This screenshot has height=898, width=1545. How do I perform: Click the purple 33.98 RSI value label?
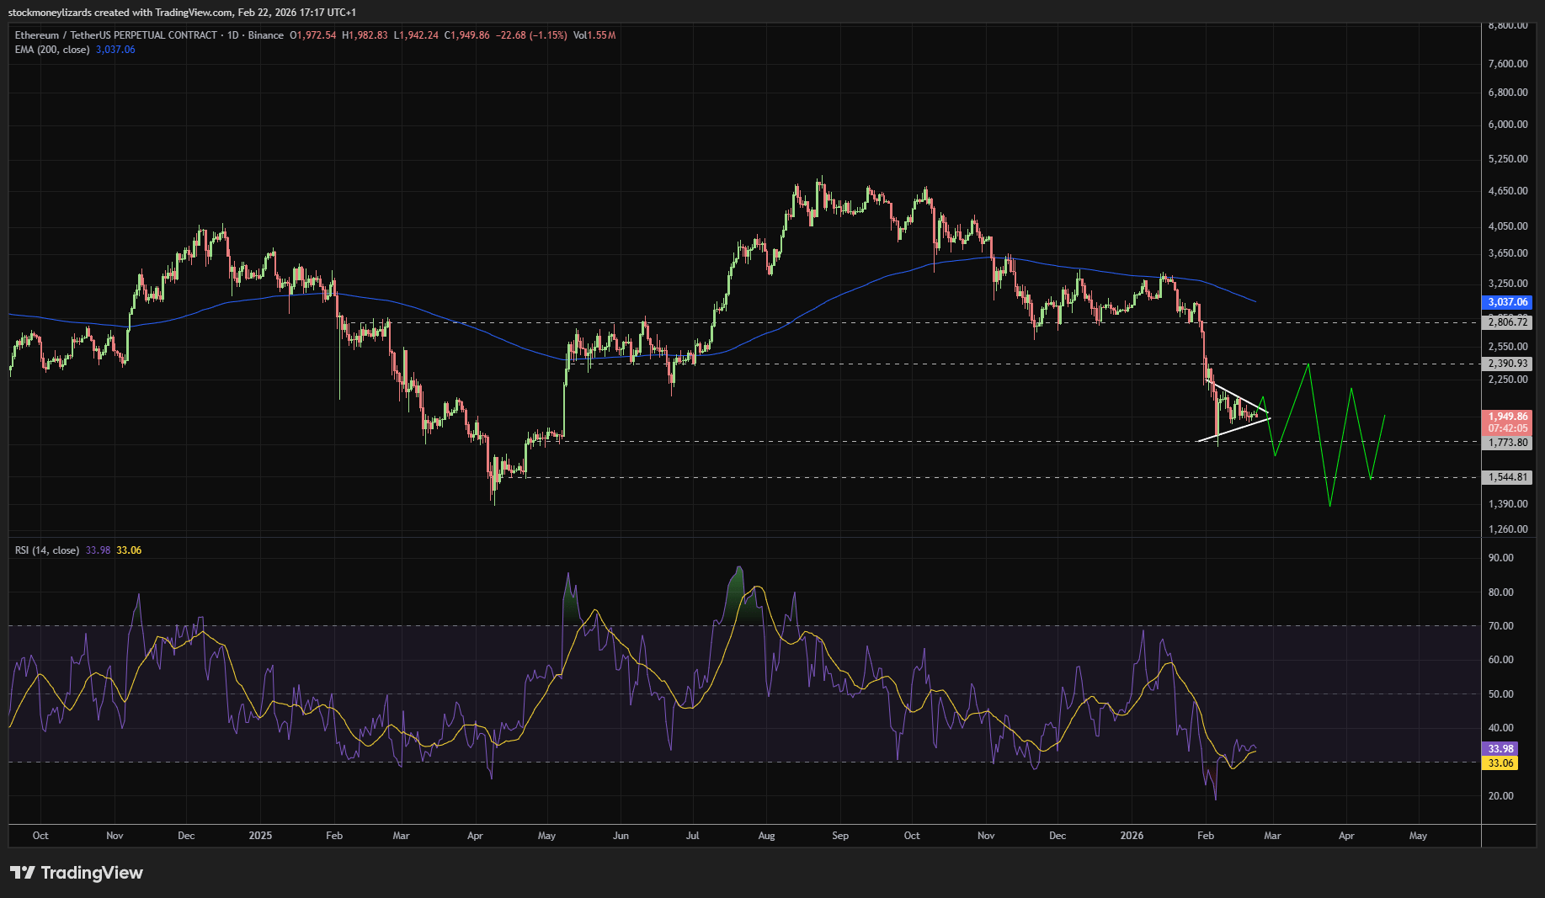pyautogui.click(x=1500, y=749)
